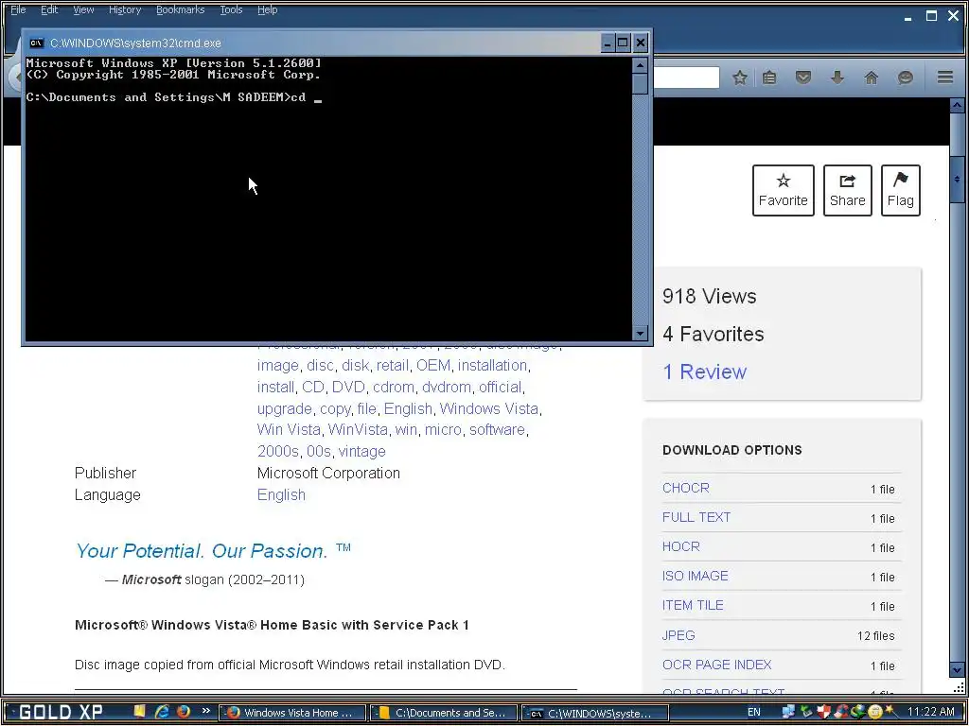
Task: Click the Share button
Action: point(847,190)
